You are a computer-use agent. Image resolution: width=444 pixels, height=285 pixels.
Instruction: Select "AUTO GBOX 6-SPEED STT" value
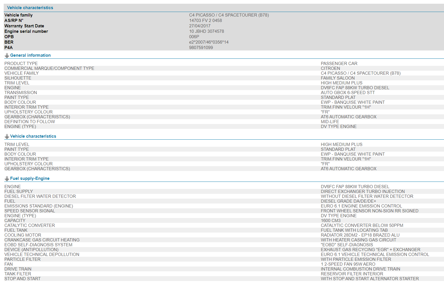click(x=348, y=93)
